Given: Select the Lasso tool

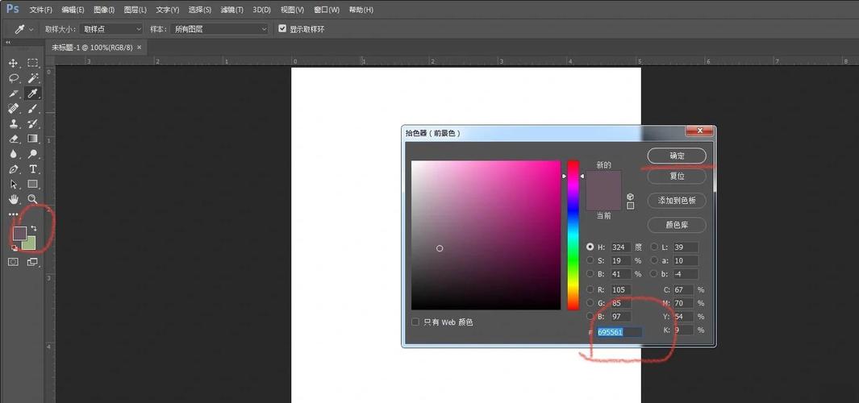Looking at the screenshot, I should (14, 78).
